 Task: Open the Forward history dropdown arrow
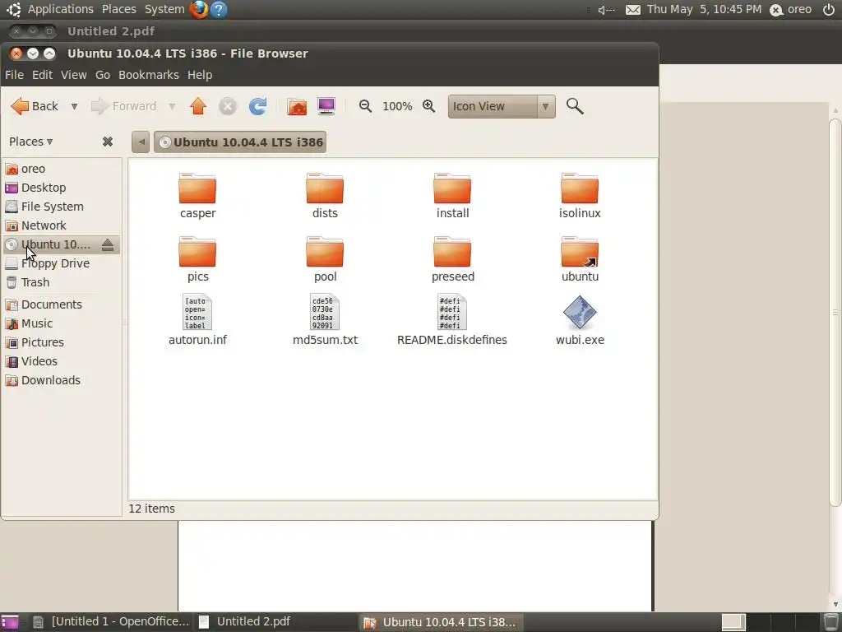[x=172, y=106]
